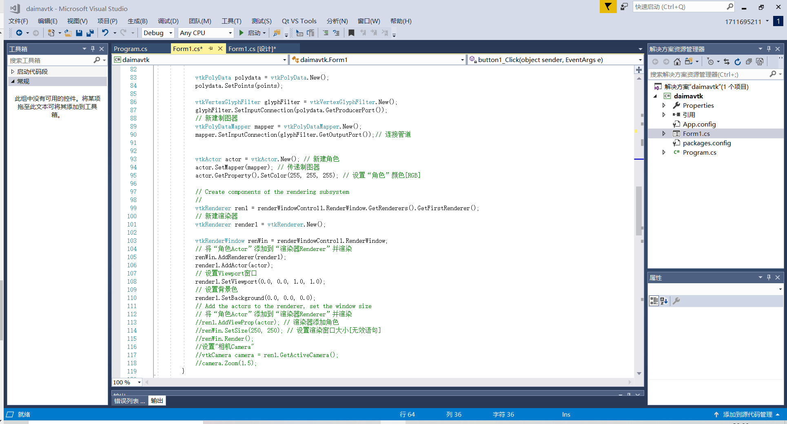Pin the Form1.cs document tab
Viewport: 787px width, 424px height.
(211, 48)
